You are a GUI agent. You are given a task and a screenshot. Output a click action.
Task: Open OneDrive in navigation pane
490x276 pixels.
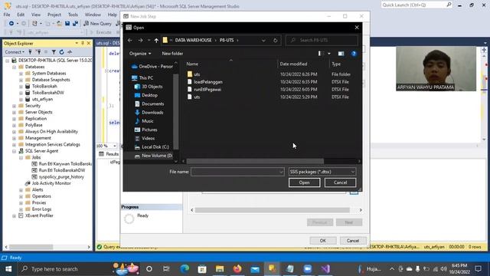(152, 67)
